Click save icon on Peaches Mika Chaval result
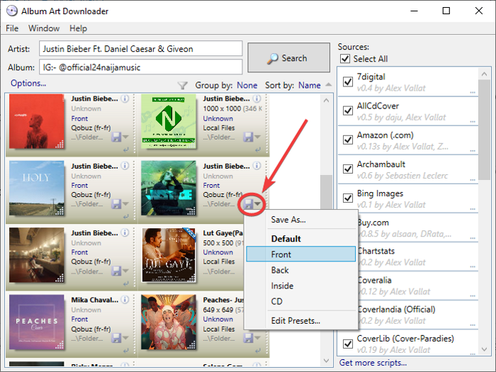The width and height of the screenshot is (496, 372). pyautogui.click(x=116, y=338)
